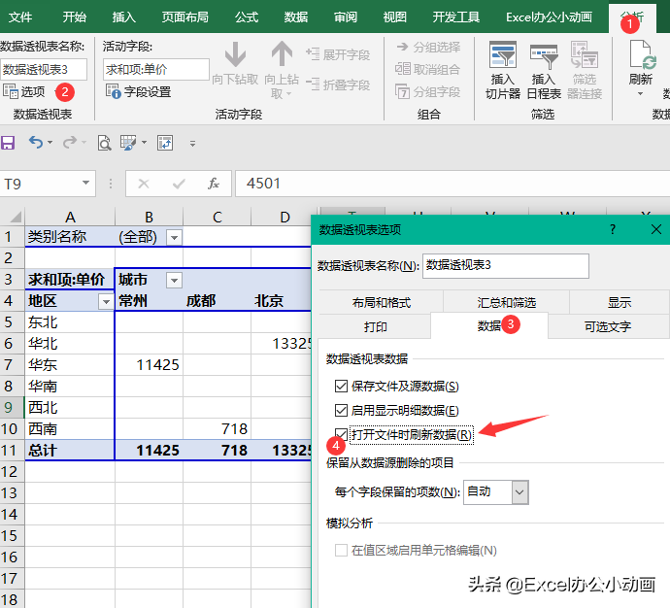Click the Insert Slicer icon
This screenshot has height=608, width=670.
pyautogui.click(x=503, y=54)
